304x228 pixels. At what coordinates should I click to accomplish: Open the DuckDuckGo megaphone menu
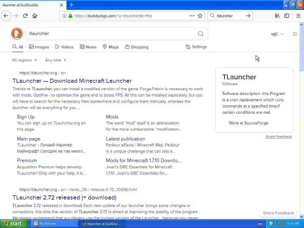(277, 34)
